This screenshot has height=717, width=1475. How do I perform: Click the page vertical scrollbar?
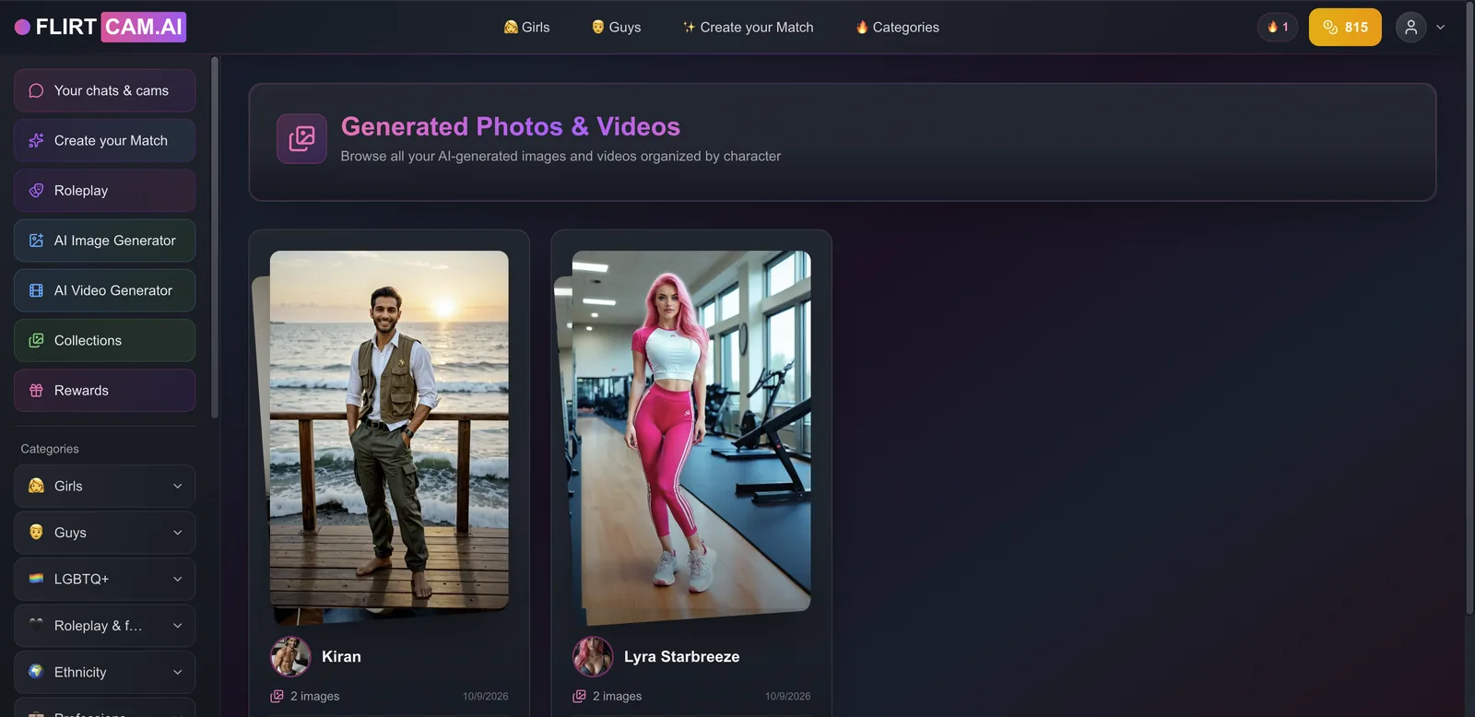[x=1470, y=309]
